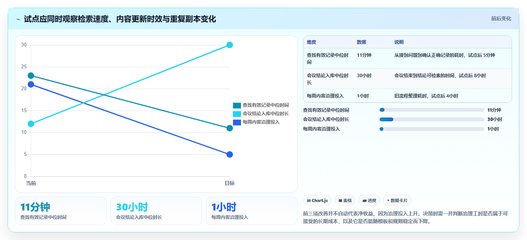Select the 11分钟 data card
Image resolution: width=527 pixels, height=240 pixels.
61,211
